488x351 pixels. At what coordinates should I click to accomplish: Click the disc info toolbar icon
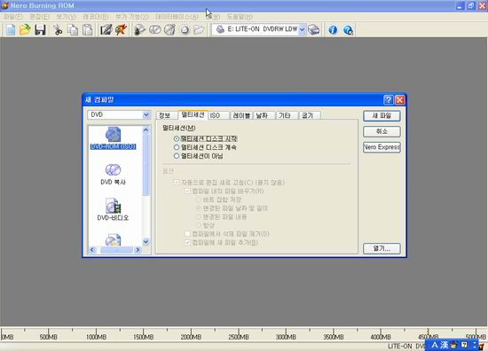(155, 30)
